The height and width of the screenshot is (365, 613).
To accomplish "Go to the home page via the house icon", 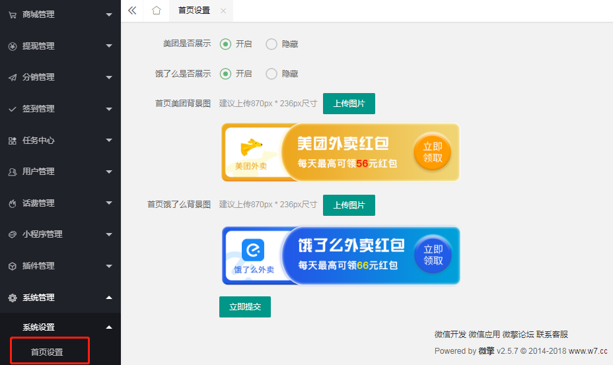I will point(157,11).
